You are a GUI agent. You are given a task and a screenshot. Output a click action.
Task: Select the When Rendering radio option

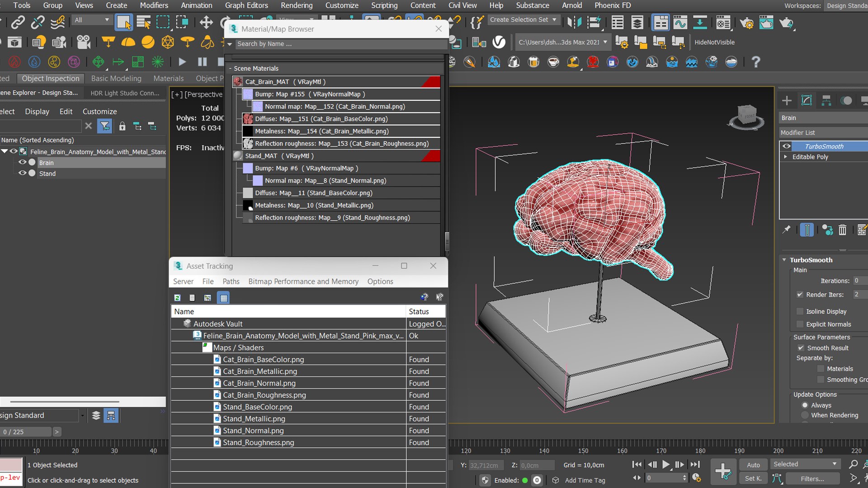[805, 415]
